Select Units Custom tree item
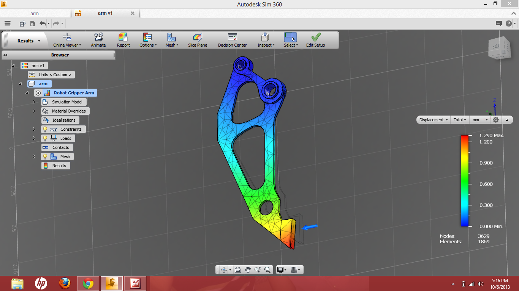 pos(51,75)
